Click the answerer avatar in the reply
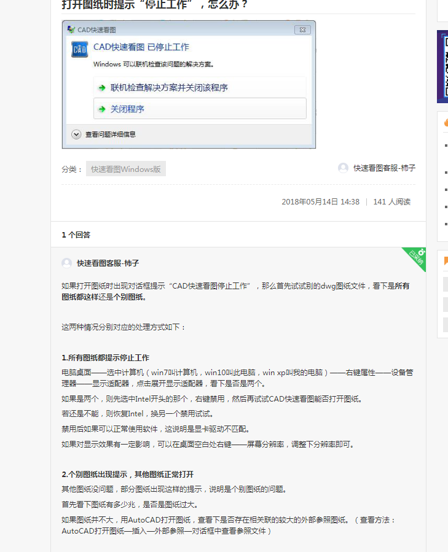The height and width of the screenshot is (552, 448). (x=66, y=263)
